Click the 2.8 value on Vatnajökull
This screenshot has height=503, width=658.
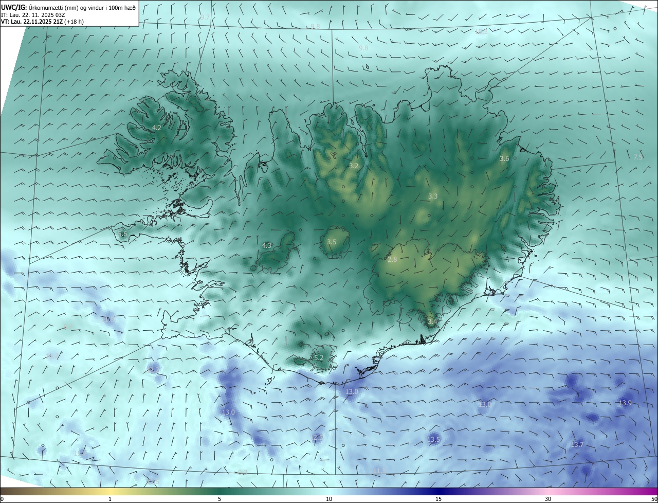pos(392,260)
